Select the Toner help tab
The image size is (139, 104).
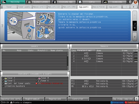pyautogui.click(x=10, y=7)
